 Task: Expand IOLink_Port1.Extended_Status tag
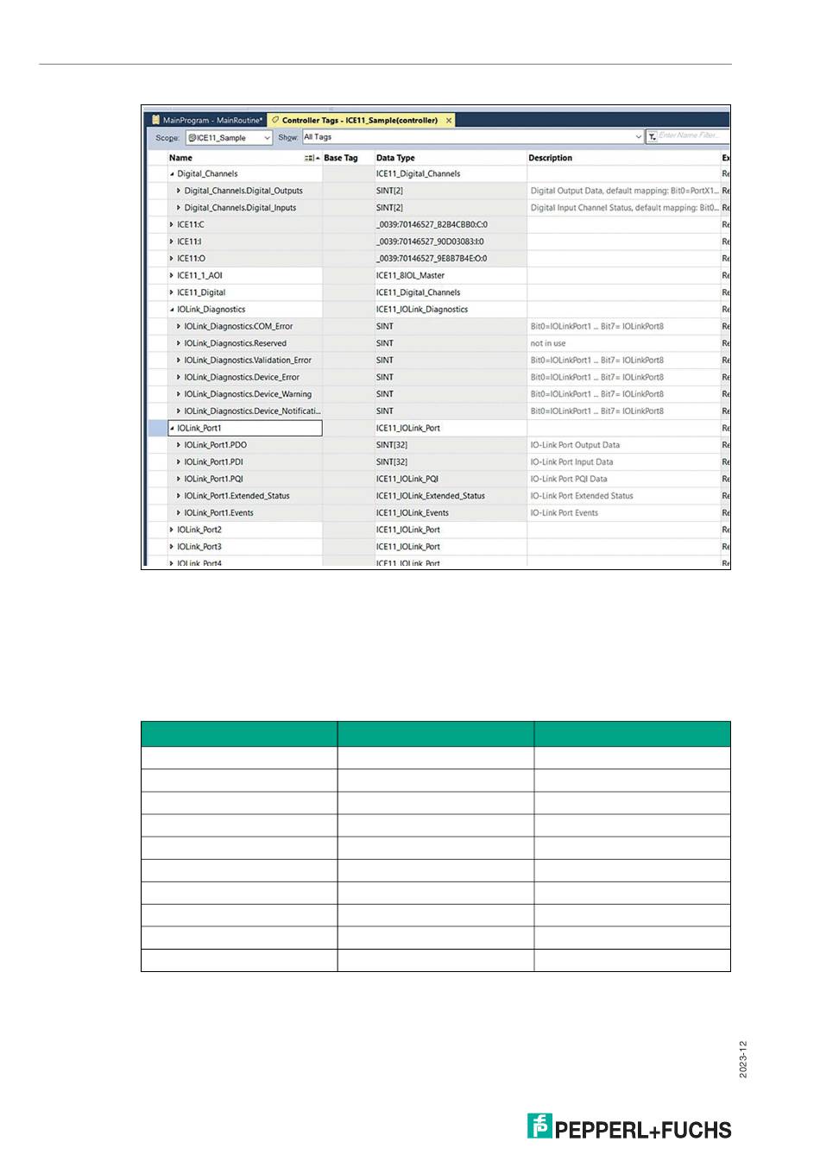pos(179,496)
